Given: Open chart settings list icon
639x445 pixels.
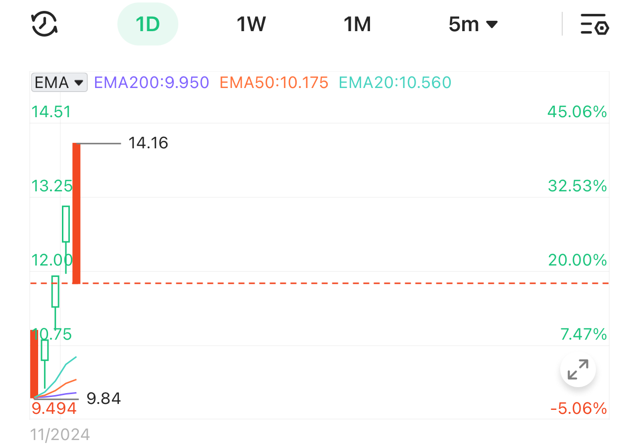Looking at the screenshot, I should pyautogui.click(x=594, y=24).
